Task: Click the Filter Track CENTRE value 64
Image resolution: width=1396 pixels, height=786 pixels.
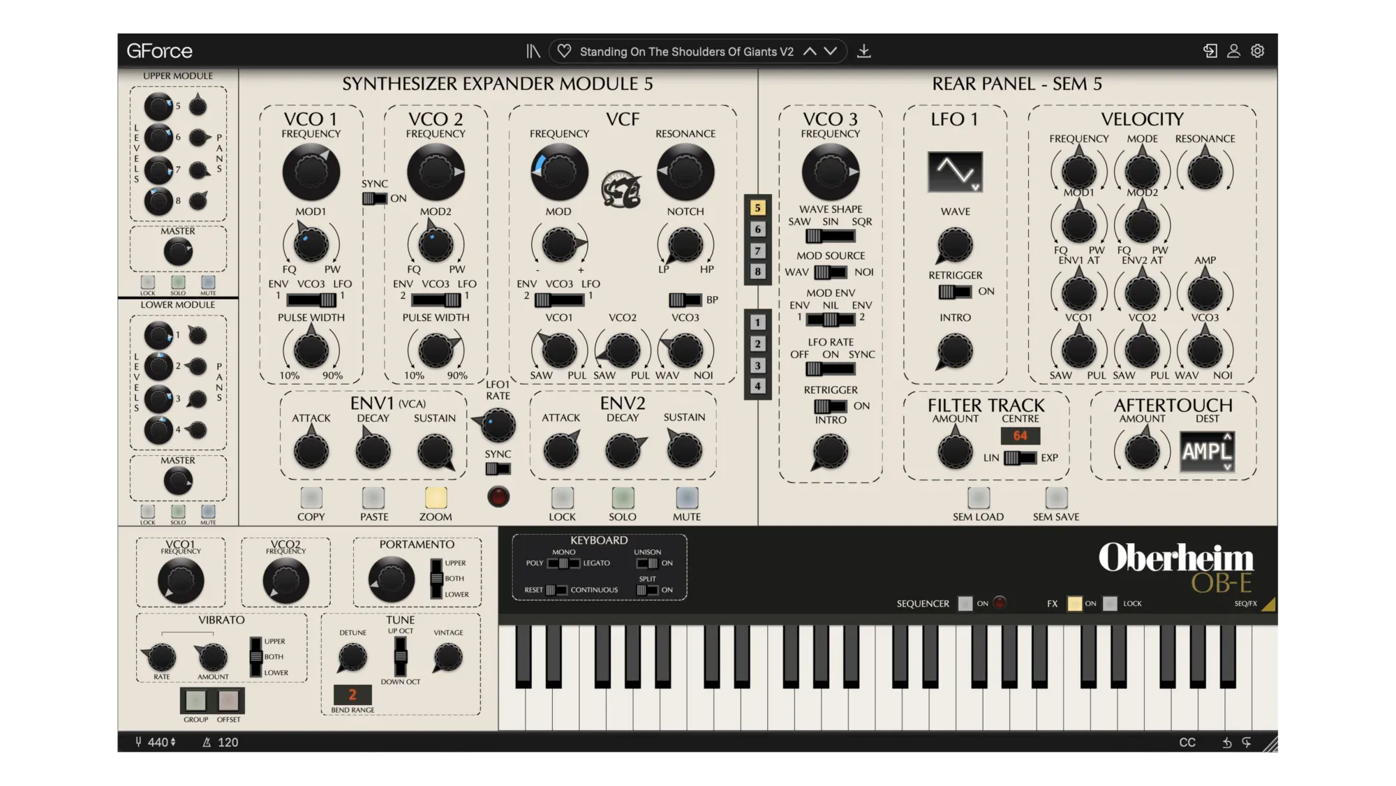Action: point(1020,436)
